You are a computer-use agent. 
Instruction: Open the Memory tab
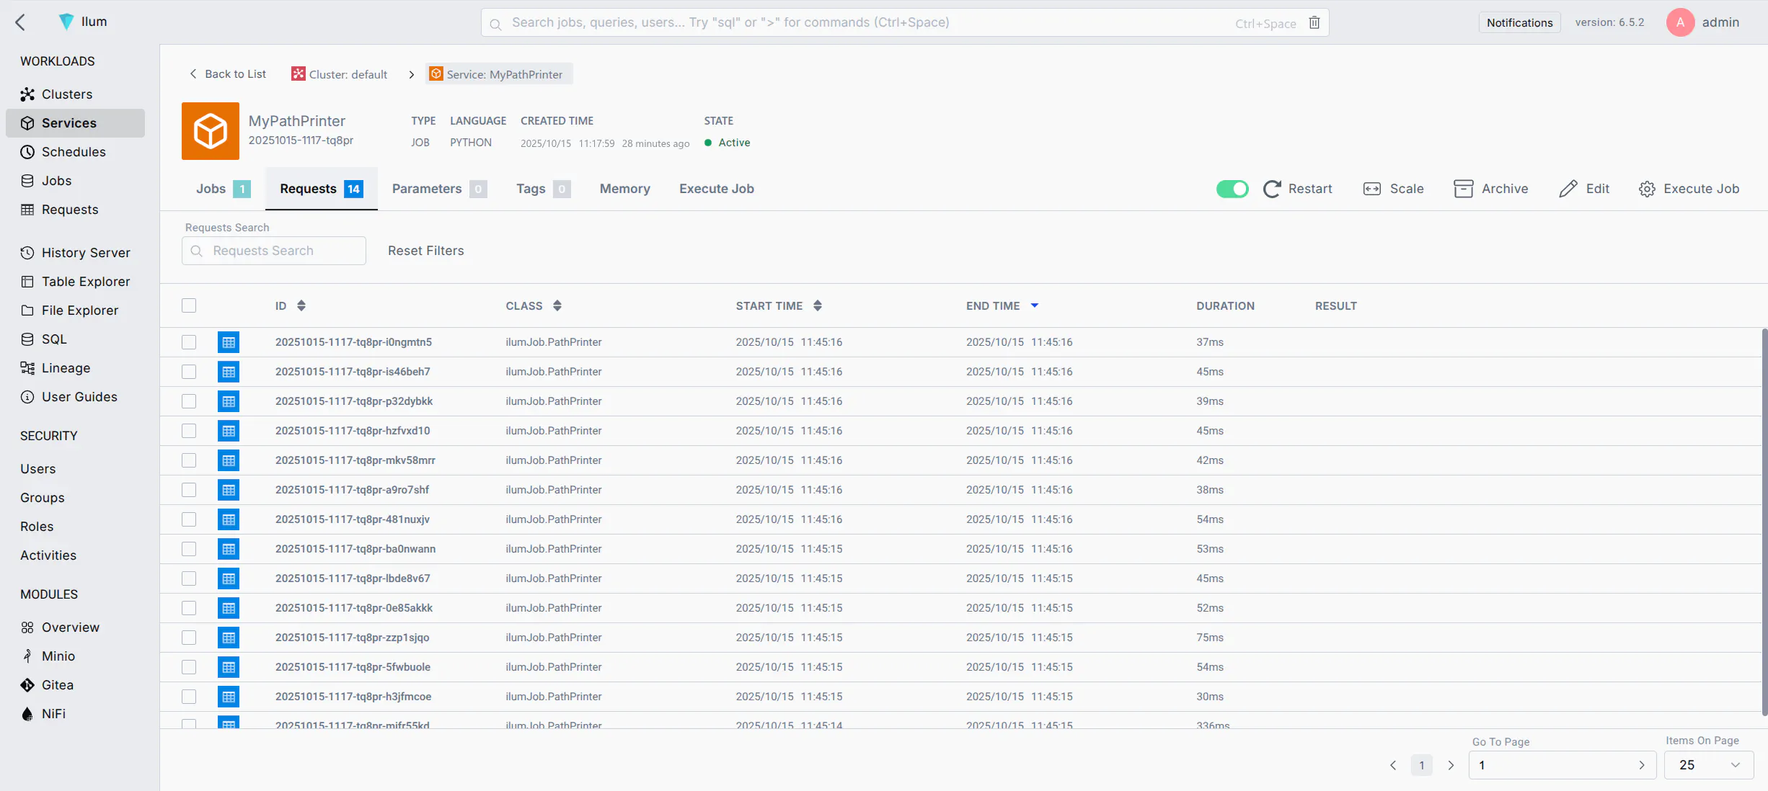click(624, 189)
